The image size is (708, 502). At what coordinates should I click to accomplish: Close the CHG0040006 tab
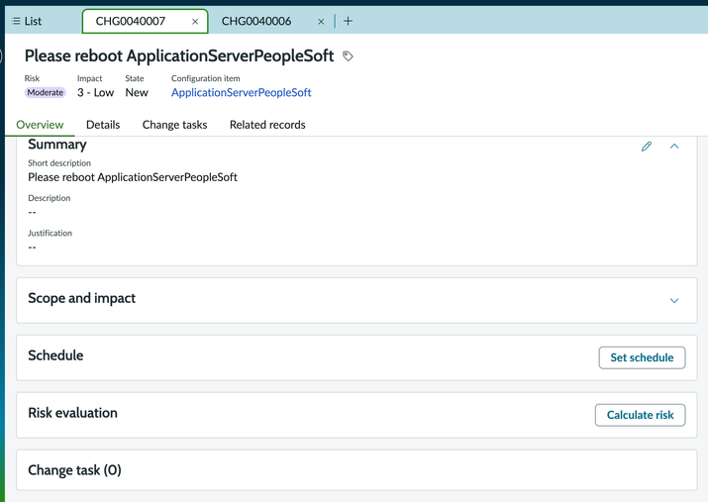point(321,21)
